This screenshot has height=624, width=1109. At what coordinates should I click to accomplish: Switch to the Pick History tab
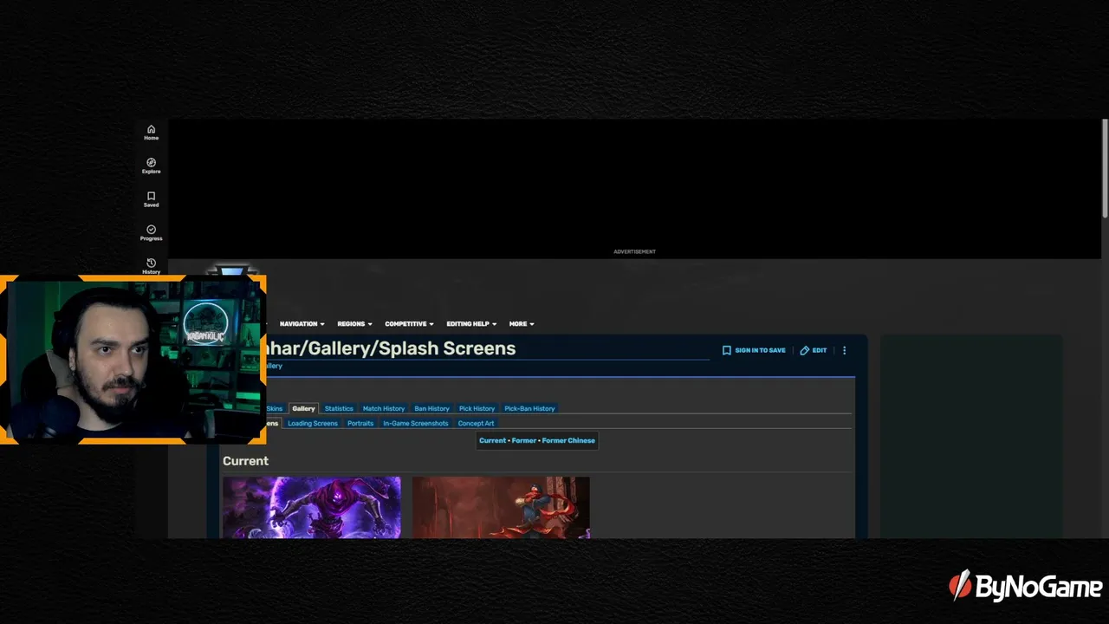[477, 408]
